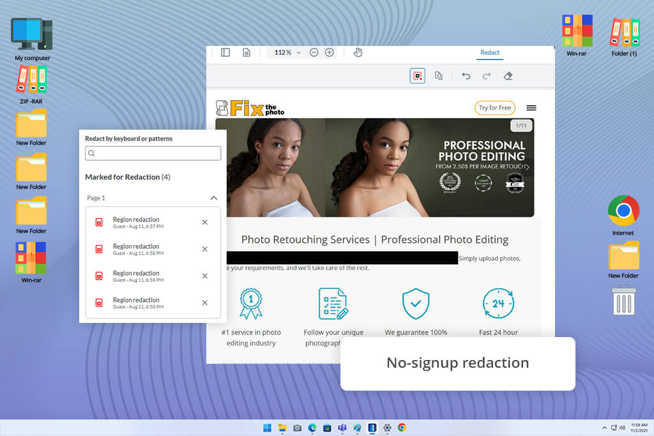This screenshot has height=436, width=654.
Task: Open File Explorer from the taskbar
Action: (282, 428)
